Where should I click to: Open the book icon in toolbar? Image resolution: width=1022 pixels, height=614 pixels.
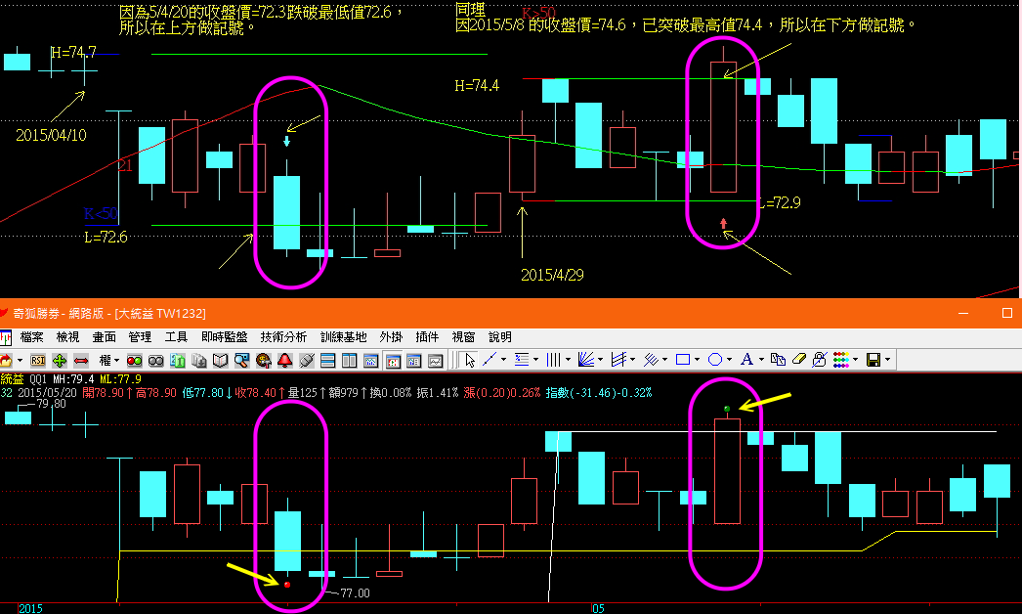tap(220, 360)
